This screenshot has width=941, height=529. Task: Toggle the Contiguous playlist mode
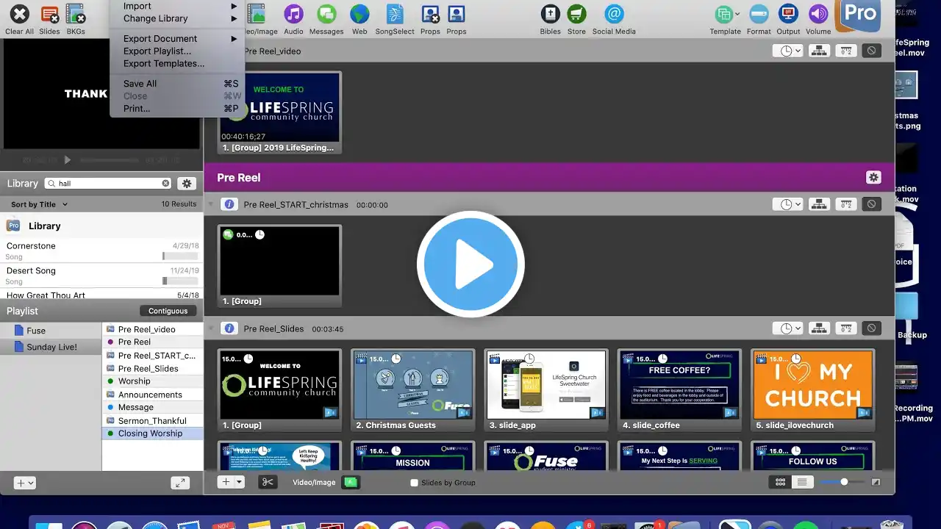(x=168, y=311)
